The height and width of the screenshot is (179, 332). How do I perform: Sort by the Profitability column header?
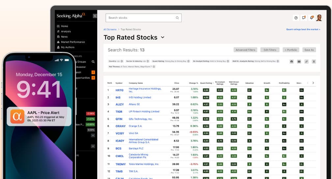(x=284, y=83)
